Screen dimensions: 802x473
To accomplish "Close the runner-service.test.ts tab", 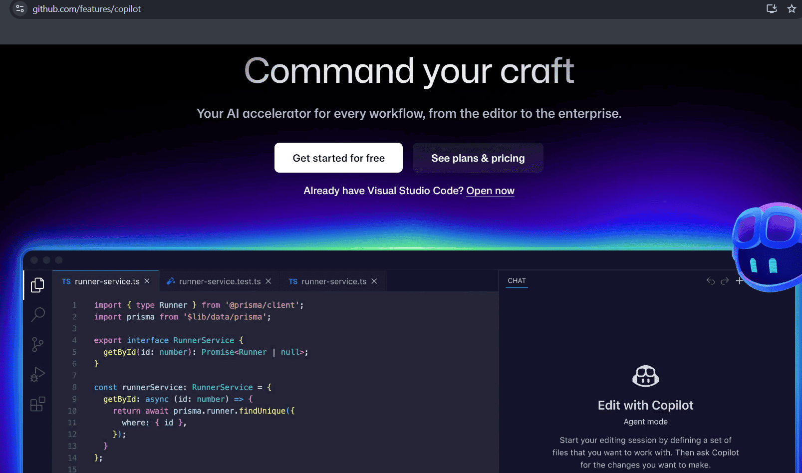I will pos(268,281).
